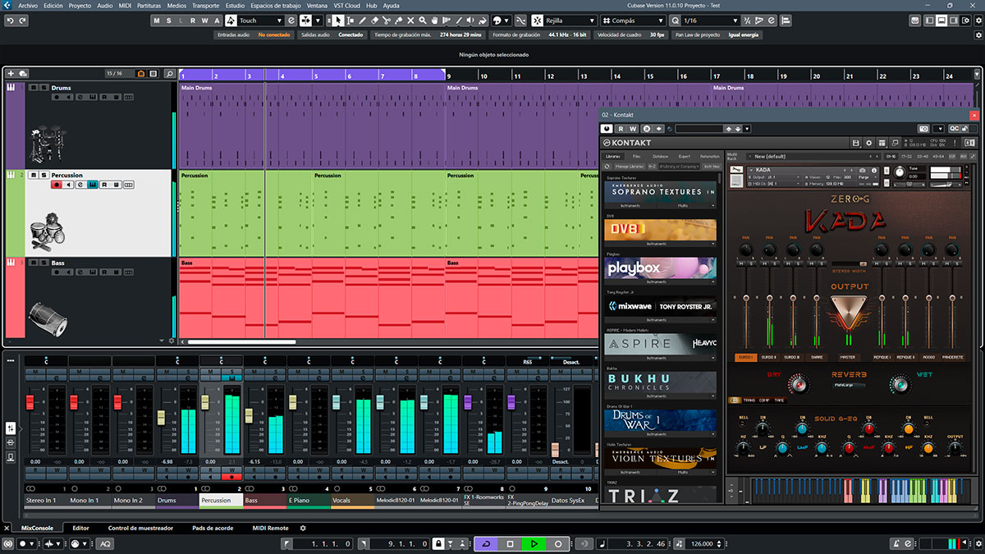Toggle the global Mute M button

156,21
